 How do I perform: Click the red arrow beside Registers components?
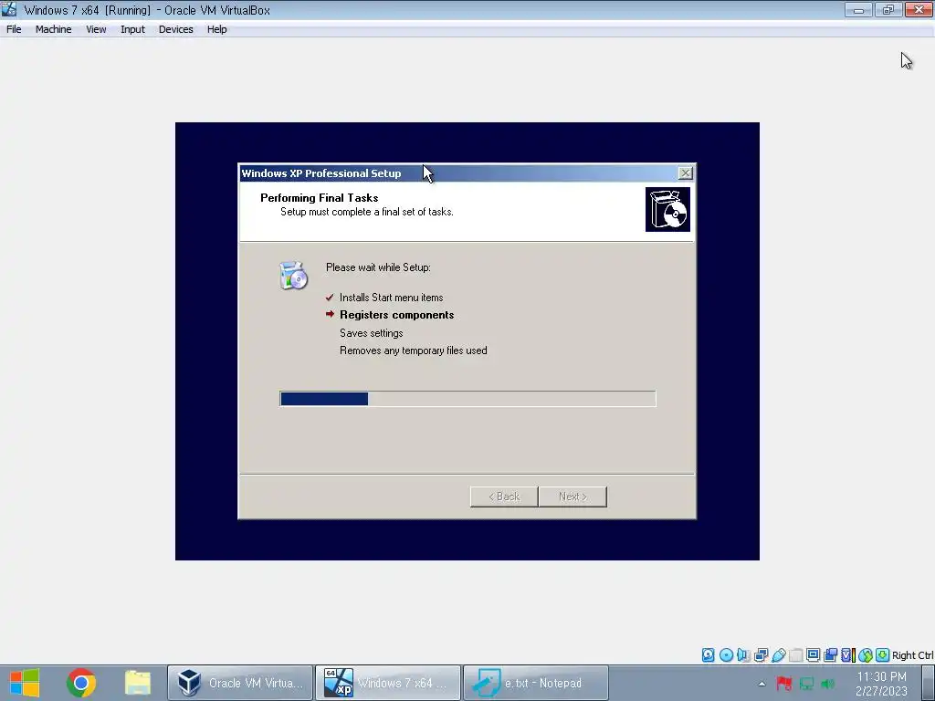330,314
